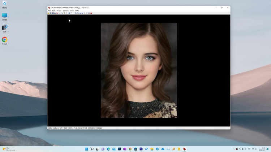
Task: Open the View menu
Action: click(72, 11)
